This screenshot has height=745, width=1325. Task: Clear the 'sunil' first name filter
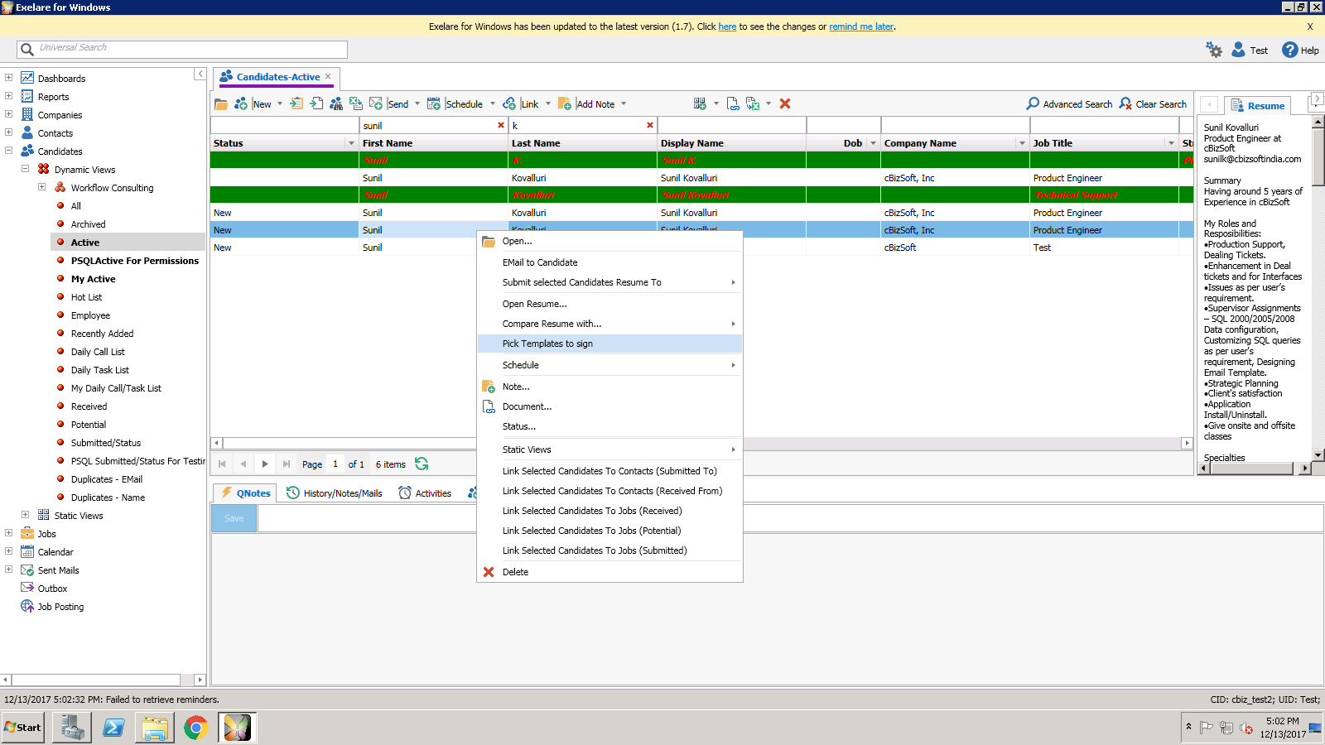[501, 126]
